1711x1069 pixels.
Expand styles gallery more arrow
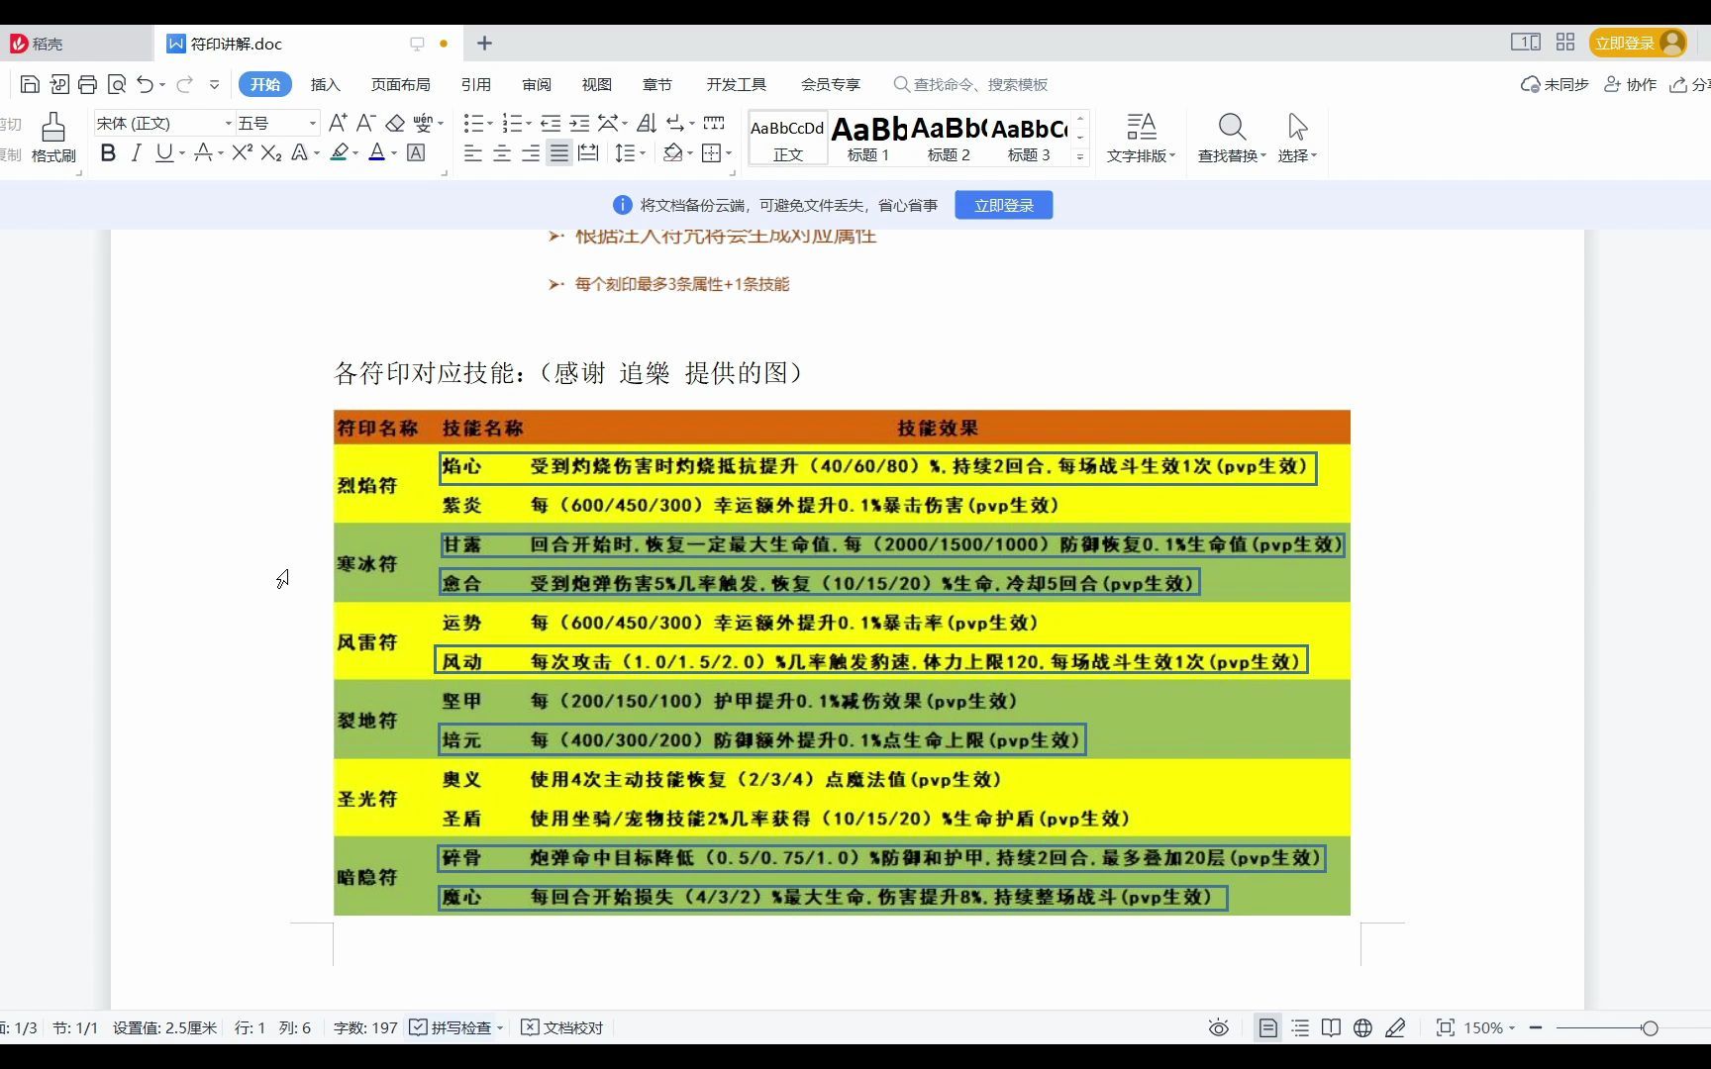[1080, 156]
